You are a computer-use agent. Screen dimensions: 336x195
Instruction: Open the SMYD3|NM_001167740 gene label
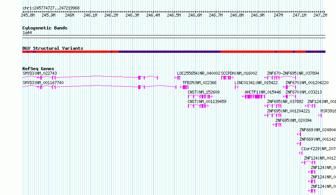[x=43, y=83]
